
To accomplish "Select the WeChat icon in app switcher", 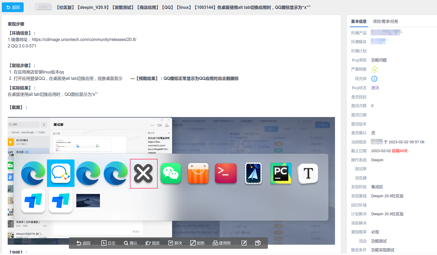I will (171, 173).
